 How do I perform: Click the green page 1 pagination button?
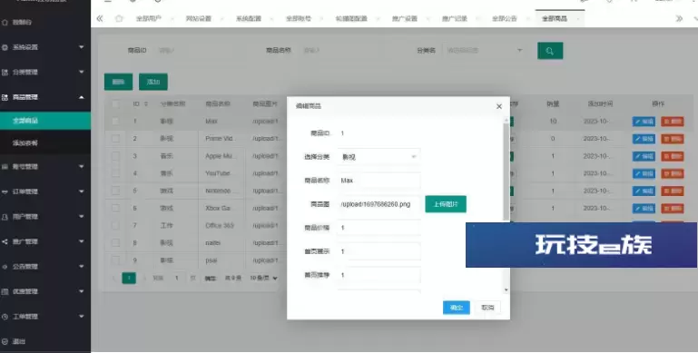pos(129,279)
